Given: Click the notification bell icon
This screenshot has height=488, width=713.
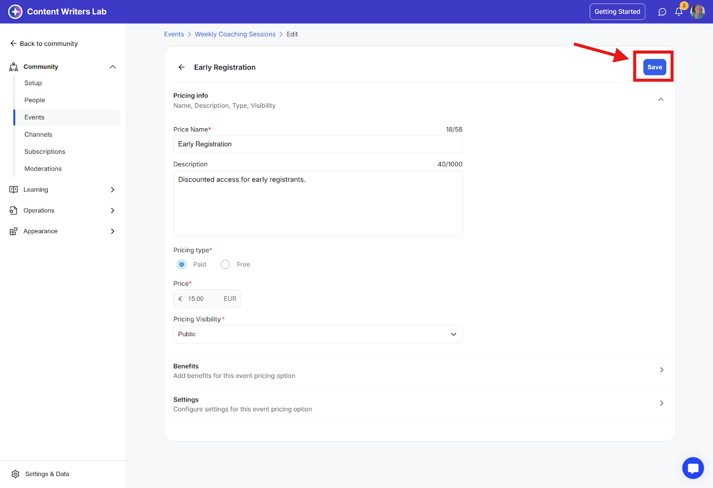Looking at the screenshot, I should pyautogui.click(x=679, y=12).
